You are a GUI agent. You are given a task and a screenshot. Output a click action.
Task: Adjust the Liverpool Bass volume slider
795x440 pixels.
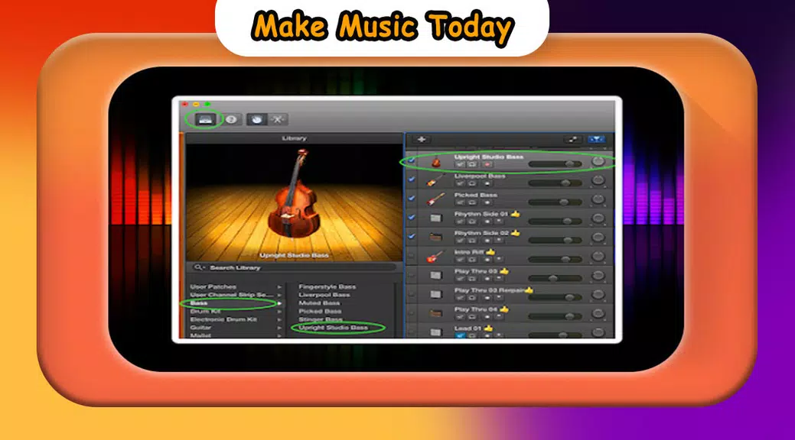pos(566,183)
